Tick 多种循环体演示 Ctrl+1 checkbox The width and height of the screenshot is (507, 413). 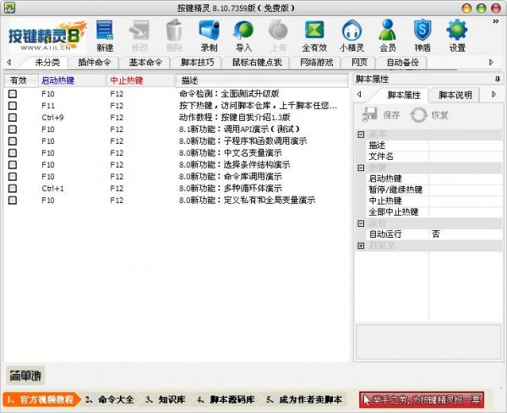pos(13,188)
